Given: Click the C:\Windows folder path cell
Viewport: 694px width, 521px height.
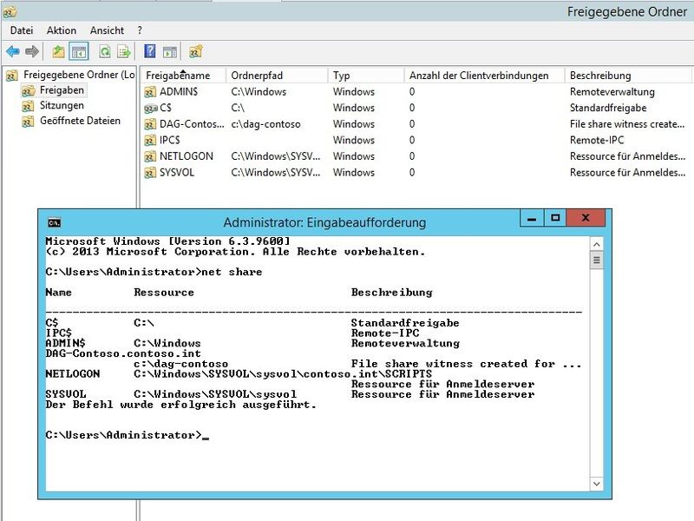Looking at the screenshot, I should [259, 92].
